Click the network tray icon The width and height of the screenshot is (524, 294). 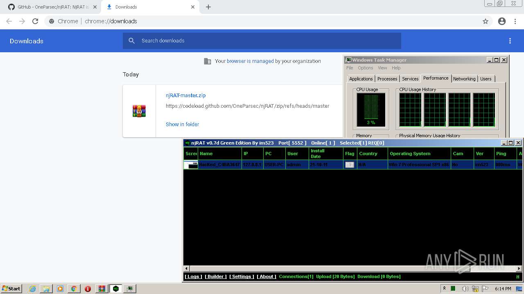[475, 289]
